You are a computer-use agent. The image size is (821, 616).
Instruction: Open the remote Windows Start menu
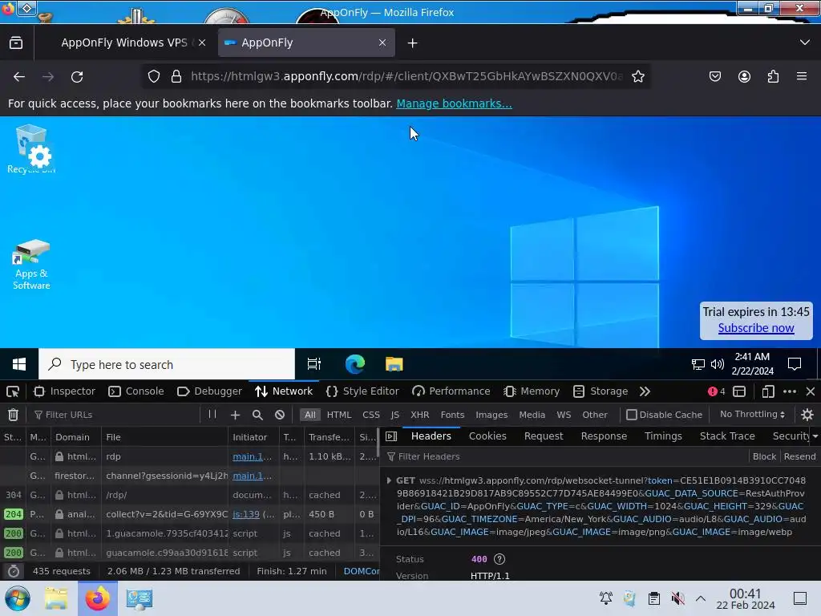[x=19, y=364]
